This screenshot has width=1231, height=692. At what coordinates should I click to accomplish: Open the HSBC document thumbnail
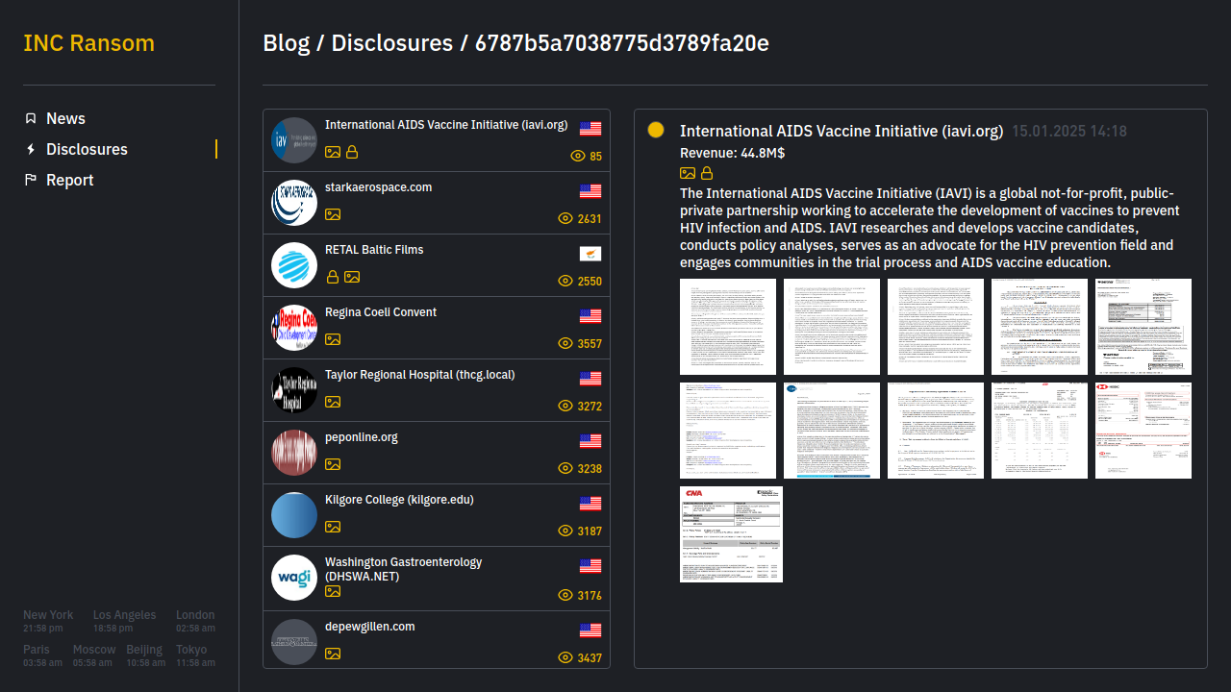(x=1143, y=430)
